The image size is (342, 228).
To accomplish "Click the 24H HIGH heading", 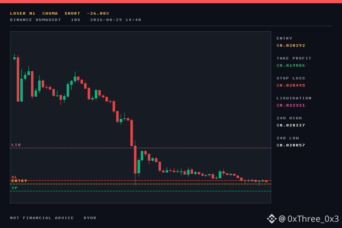I will (x=289, y=118).
